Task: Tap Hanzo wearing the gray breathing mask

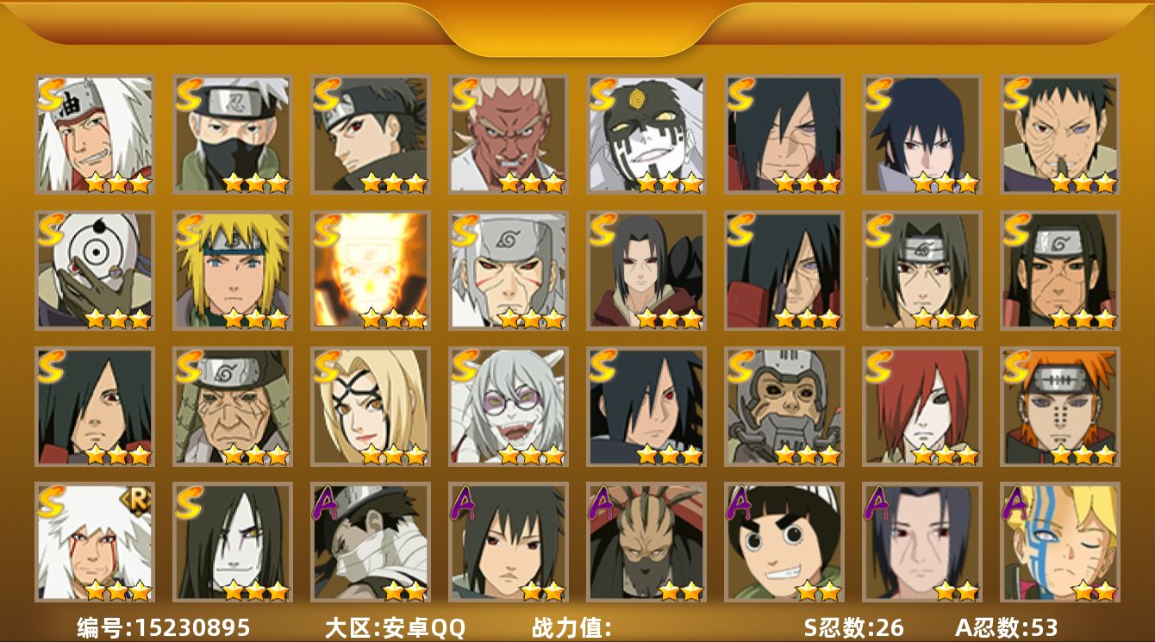Action: tap(784, 407)
